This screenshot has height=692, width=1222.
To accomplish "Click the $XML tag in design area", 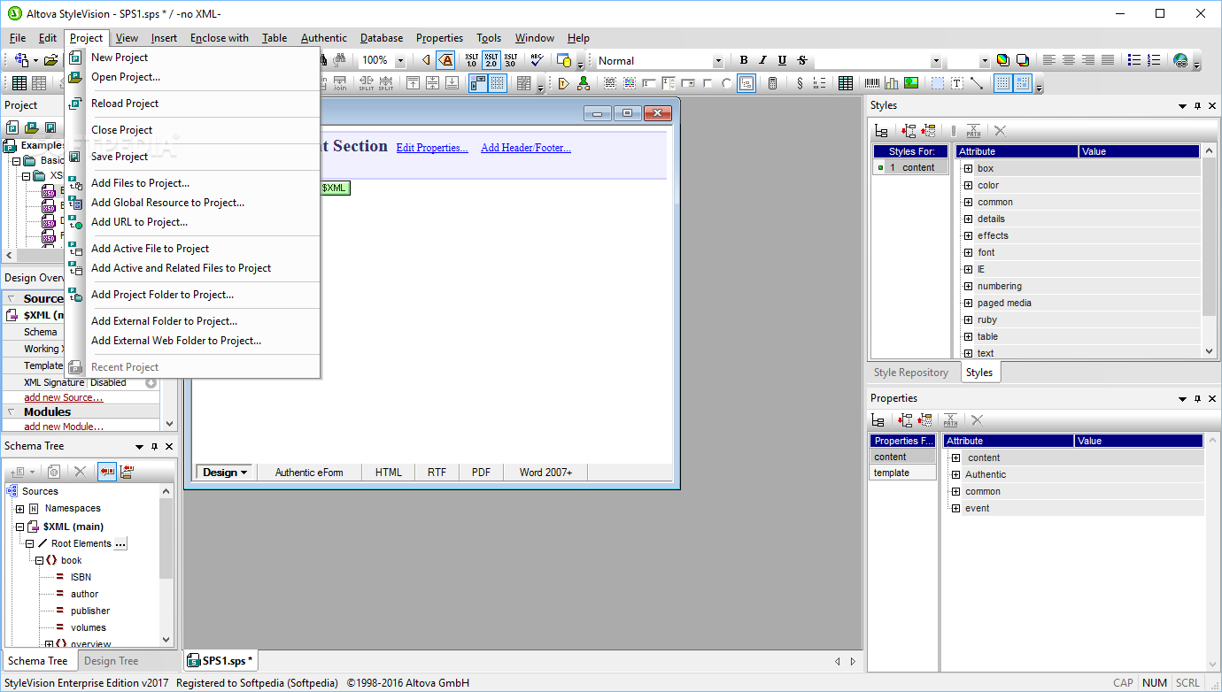I will (334, 188).
